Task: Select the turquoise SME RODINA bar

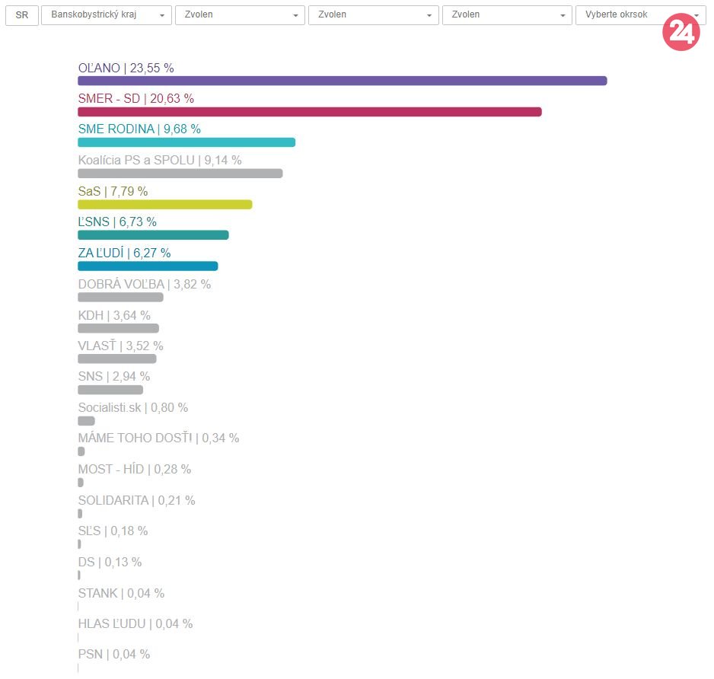Action: [x=186, y=142]
